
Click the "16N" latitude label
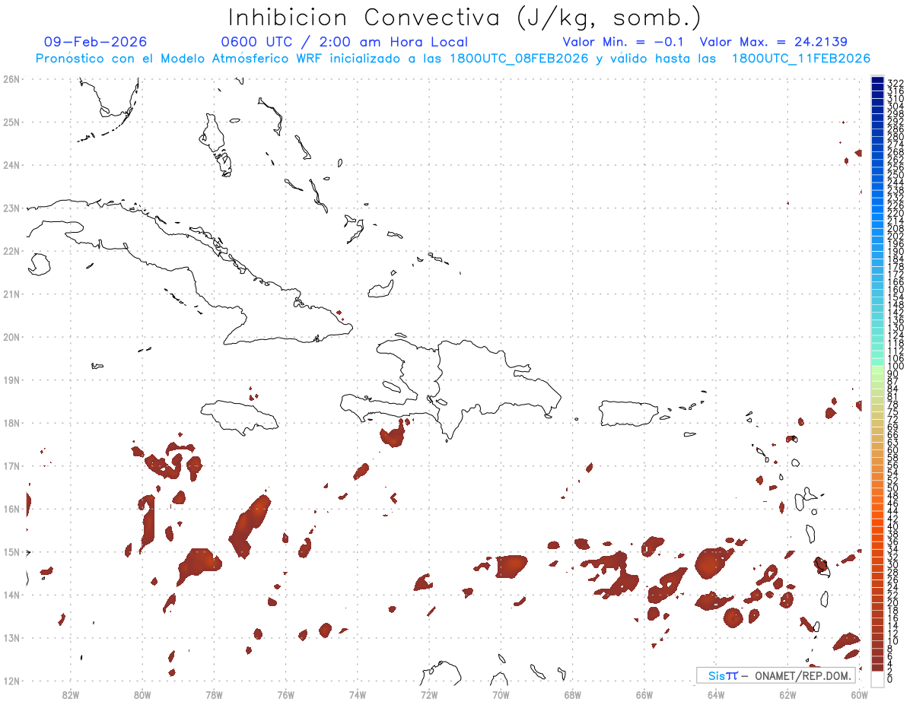point(11,509)
